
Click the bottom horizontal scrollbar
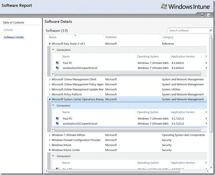pyautogui.click(x=114, y=171)
